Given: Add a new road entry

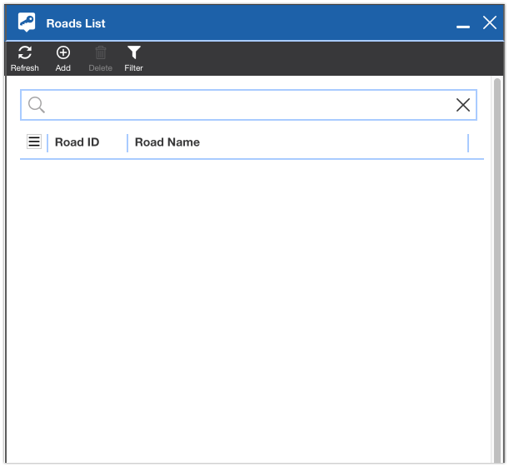Looking at the screenshot, I should pos(63,58).
